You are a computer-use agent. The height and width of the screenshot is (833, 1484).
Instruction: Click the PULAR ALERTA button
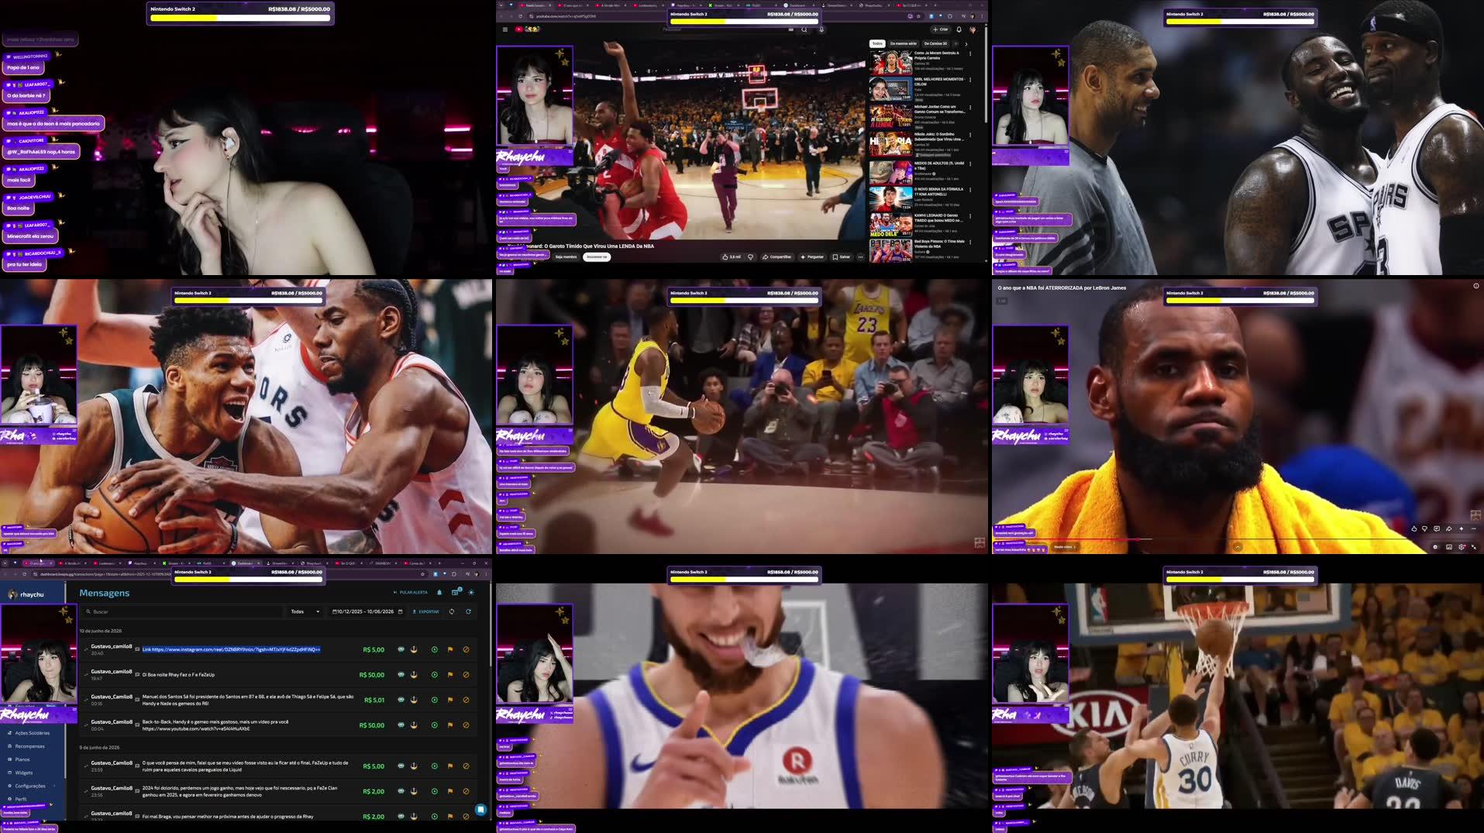(x=411, y=592)
